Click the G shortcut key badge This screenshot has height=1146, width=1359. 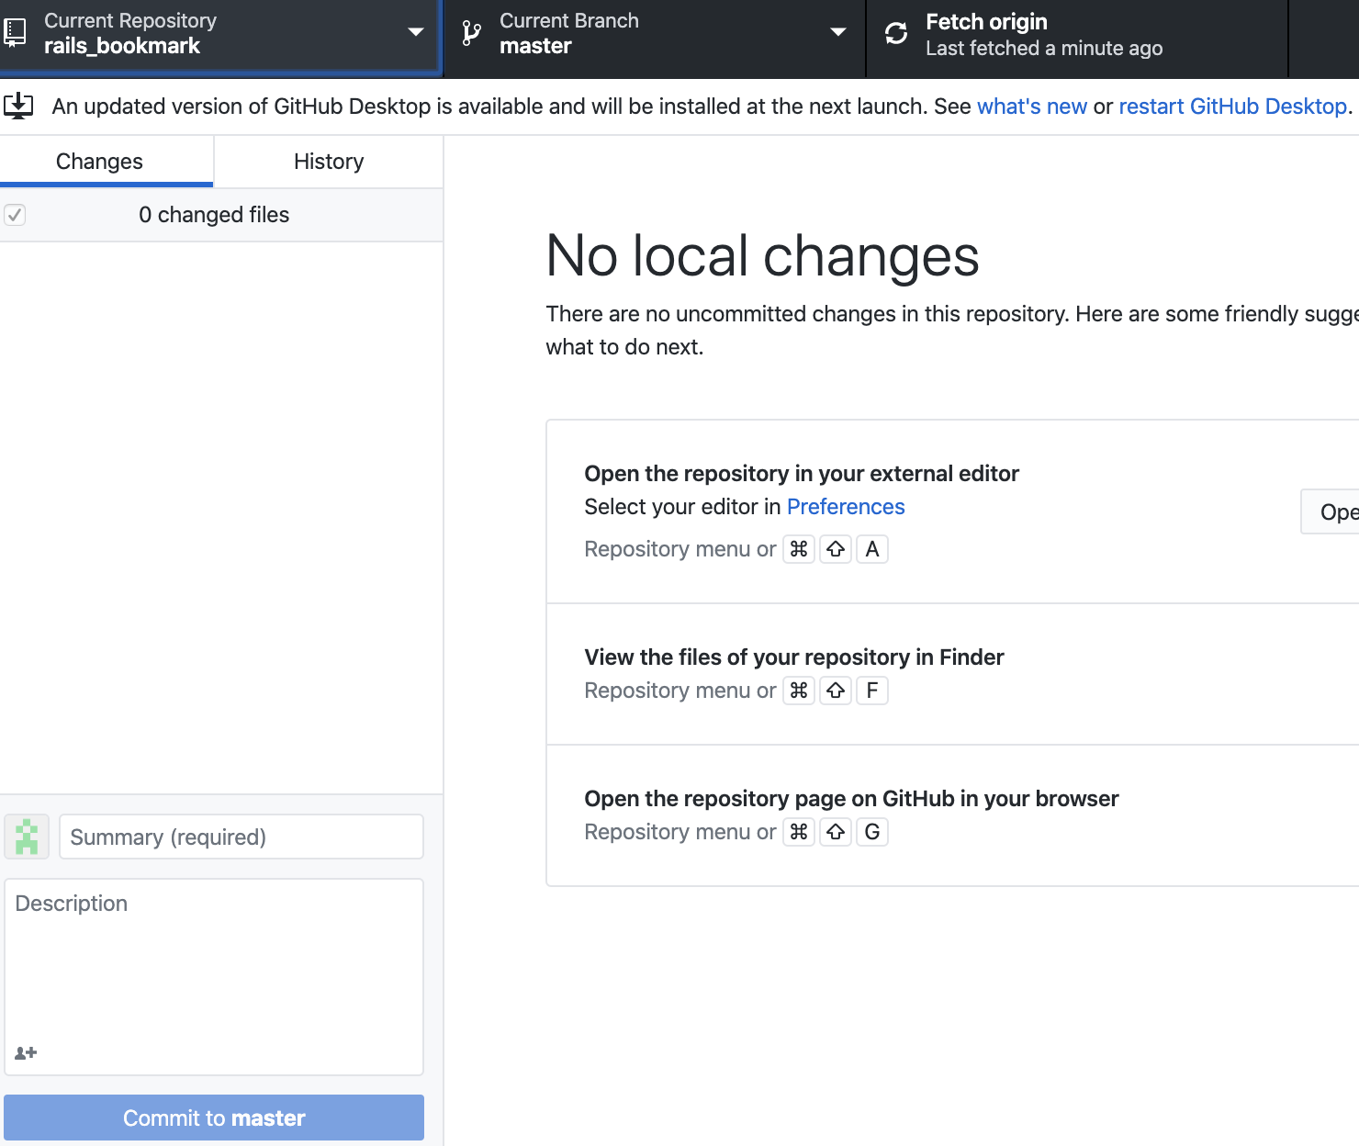872,832
